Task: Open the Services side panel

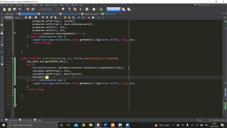Action: (x=2, y=42)
